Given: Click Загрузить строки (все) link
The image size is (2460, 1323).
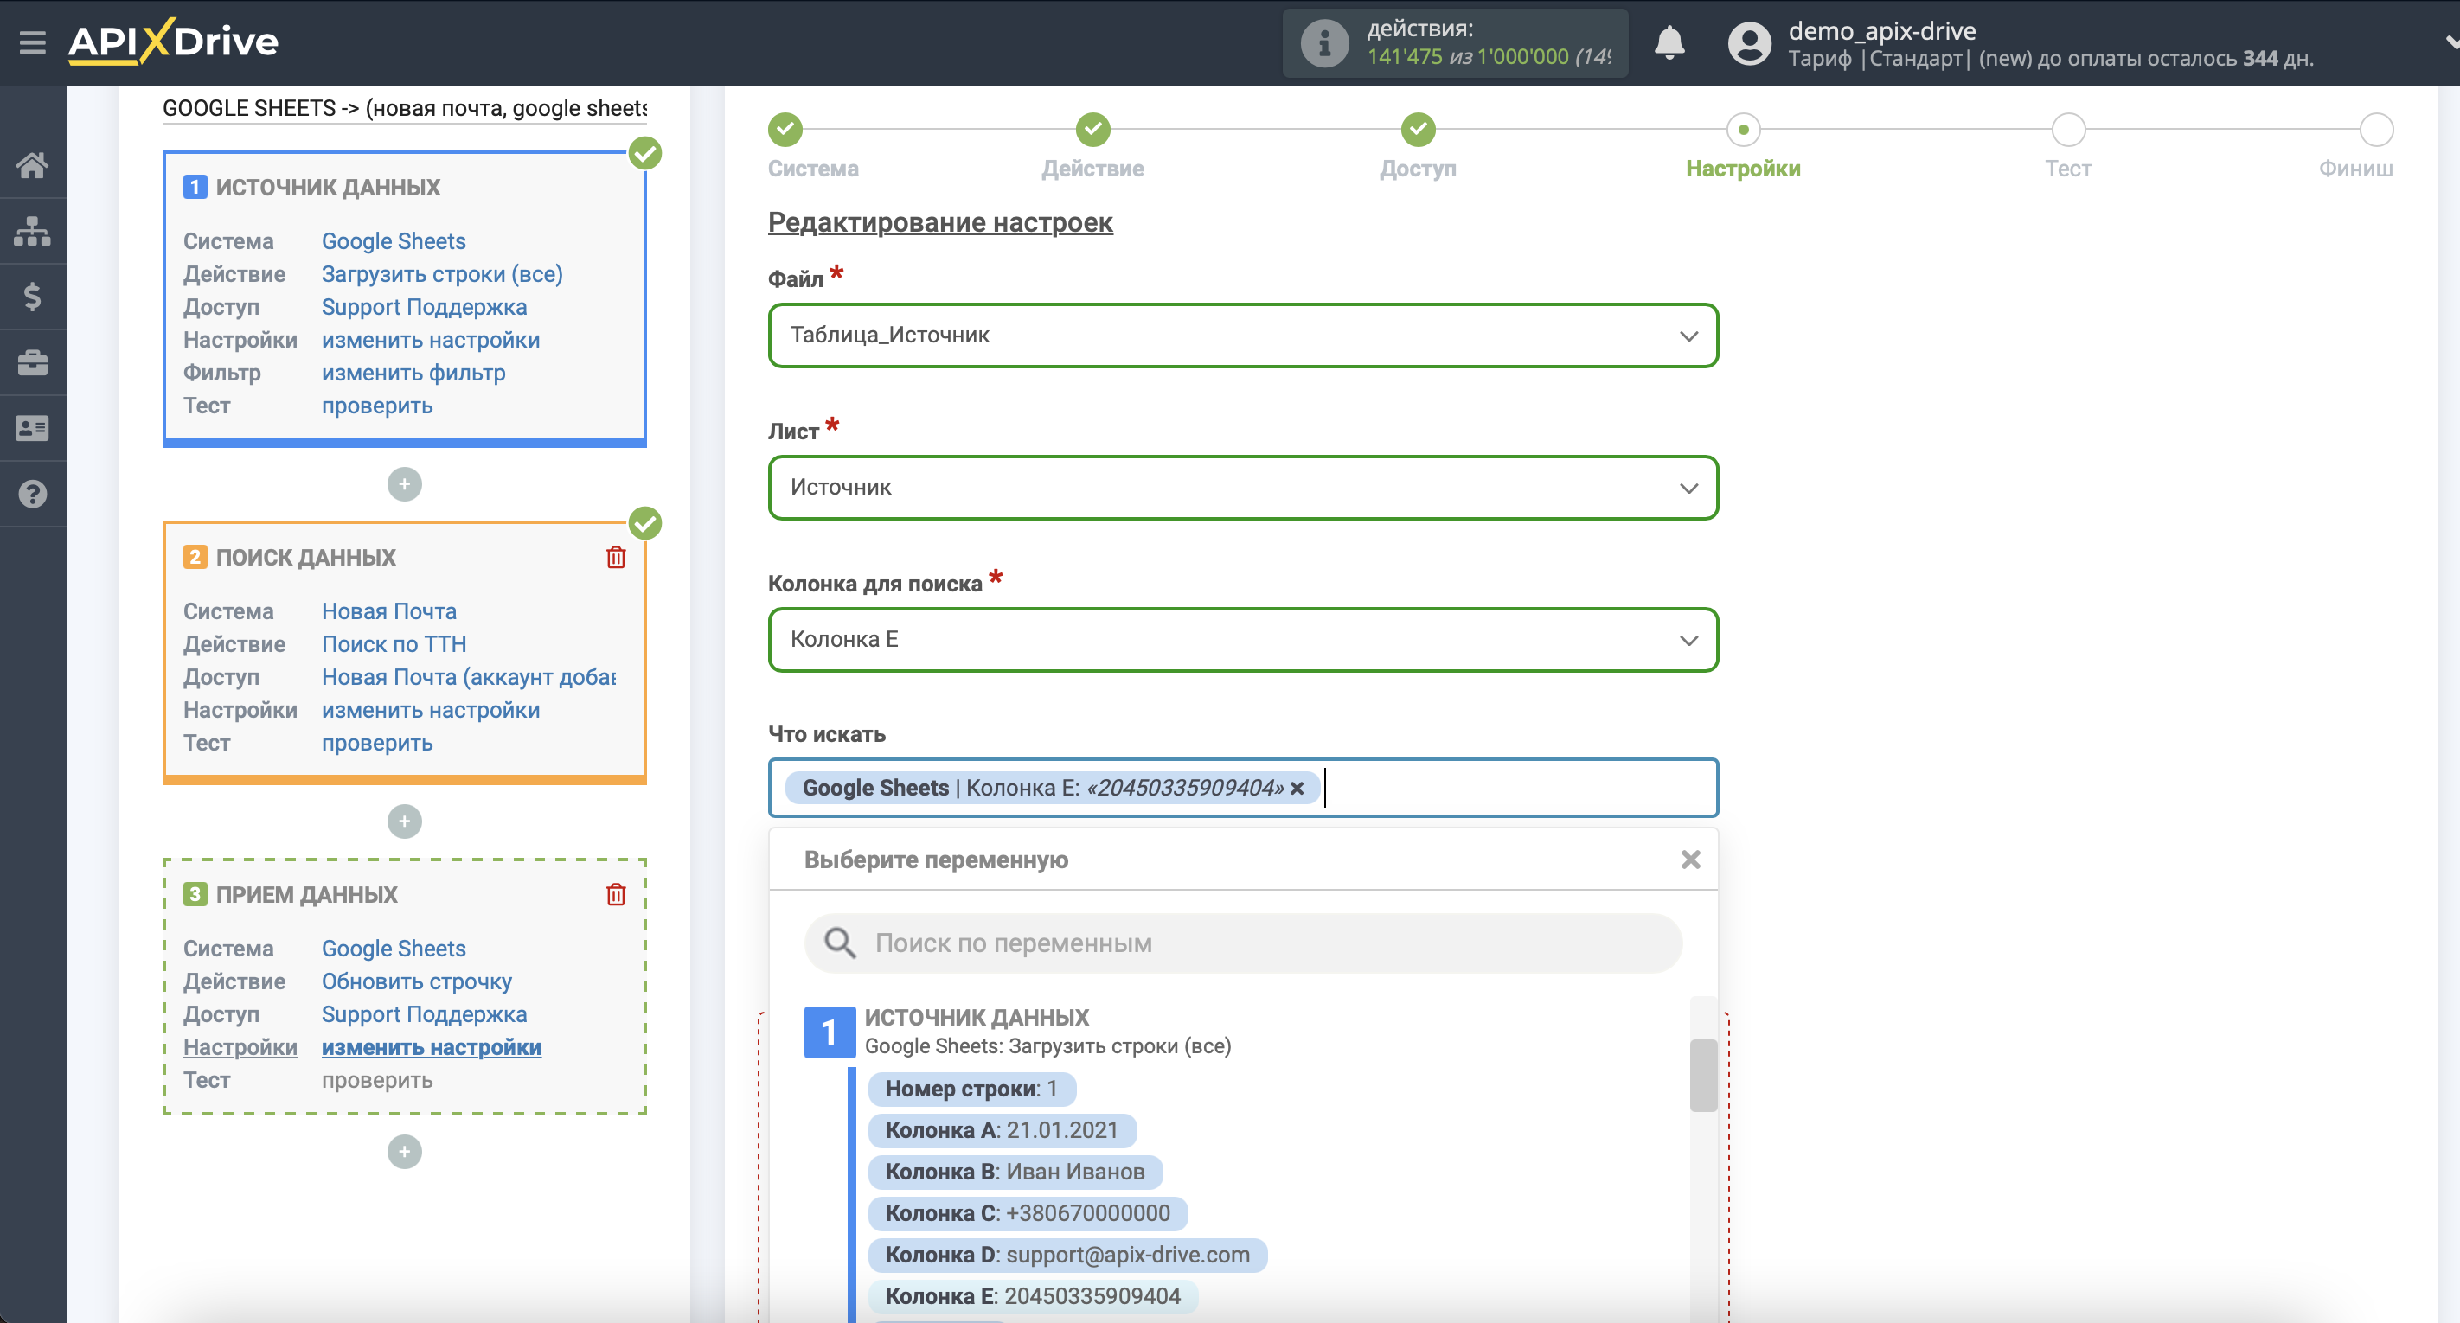Looking at the screenshot, I should 442,274.
